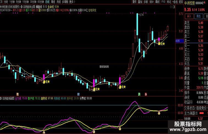The width and height of the screenshot is (208, 134).
Task: Click the 卖一 price 5.36
Action: [201, 41]
